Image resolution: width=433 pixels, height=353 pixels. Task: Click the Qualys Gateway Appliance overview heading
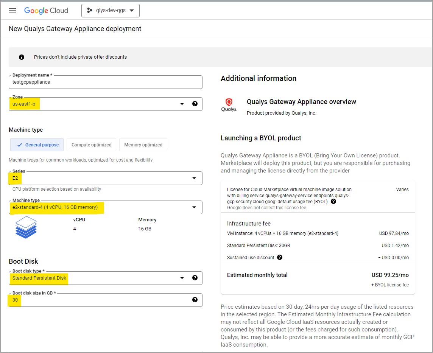click(301, 102)
